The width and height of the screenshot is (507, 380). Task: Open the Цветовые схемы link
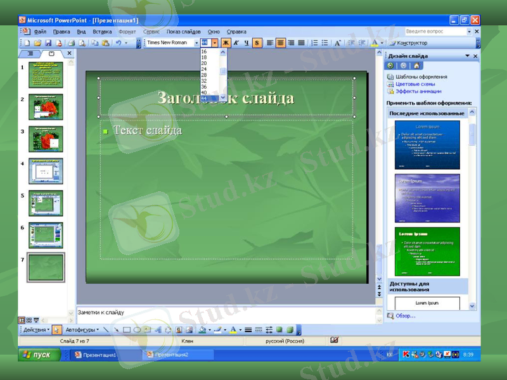click(414, 84)
